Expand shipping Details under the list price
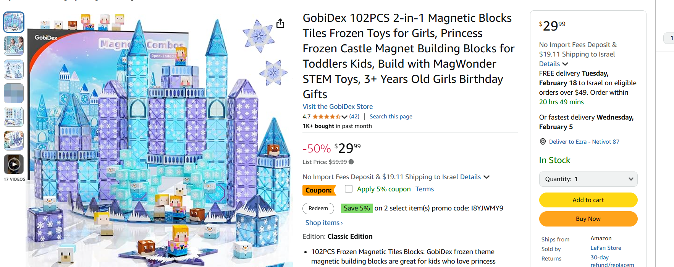Screen dimensions: 674x267 [475, 177]
